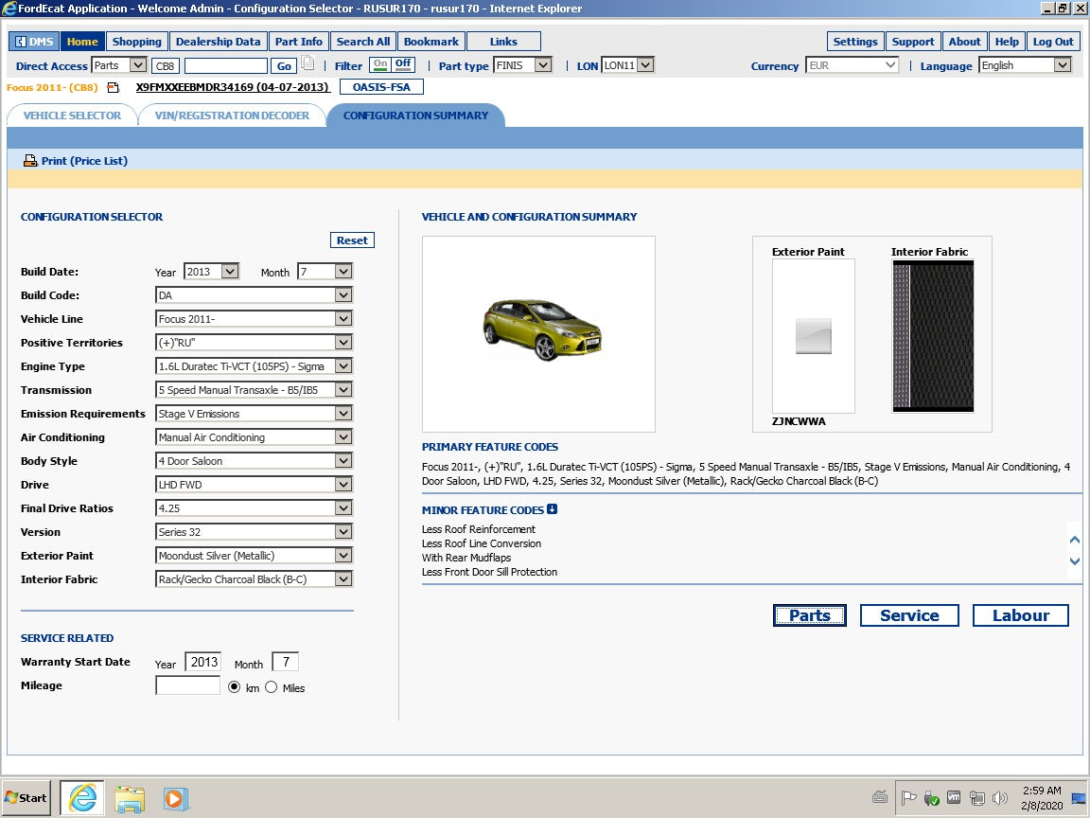Click the DMS home icon
1090x818 pixels.
click(x=19, y=41)
